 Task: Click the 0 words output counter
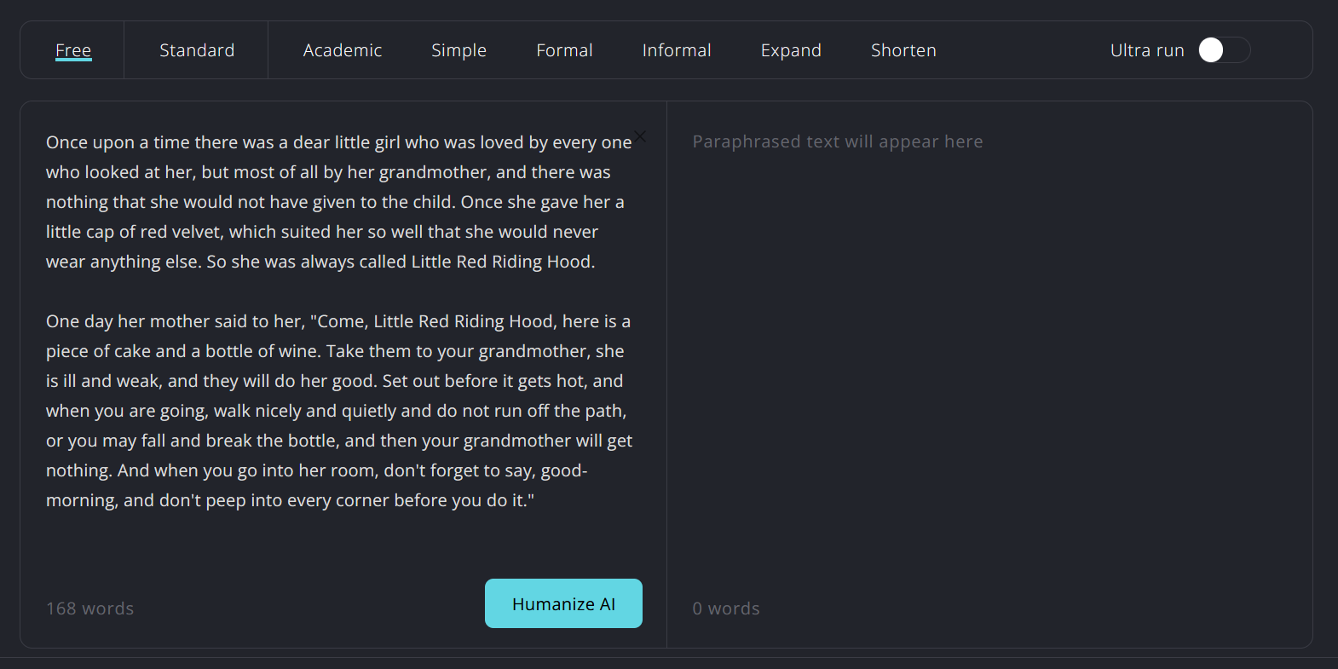(726, 608)
